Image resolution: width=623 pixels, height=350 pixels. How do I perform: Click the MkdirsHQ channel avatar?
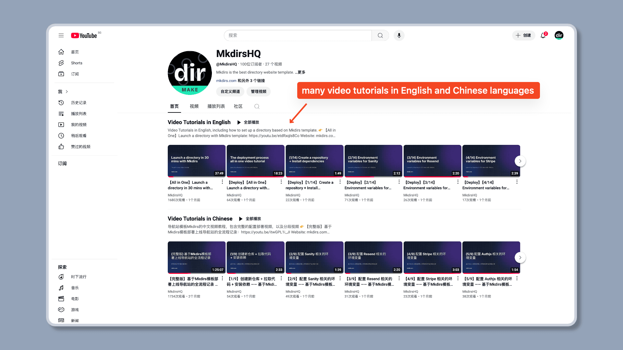click(190, 73)
